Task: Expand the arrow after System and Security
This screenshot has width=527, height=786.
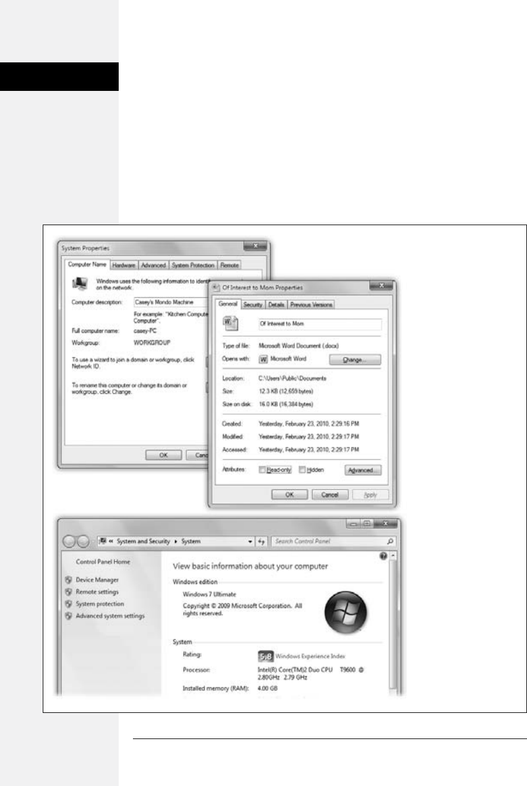Action: coord(176,542)
